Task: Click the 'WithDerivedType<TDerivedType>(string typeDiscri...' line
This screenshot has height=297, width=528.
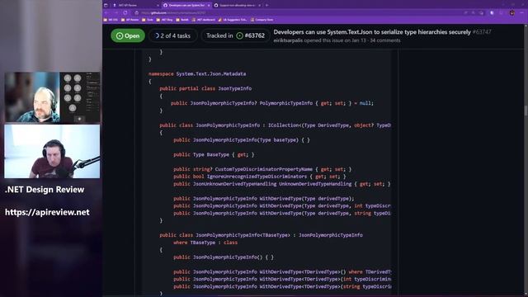Action: tap(282, 286)
